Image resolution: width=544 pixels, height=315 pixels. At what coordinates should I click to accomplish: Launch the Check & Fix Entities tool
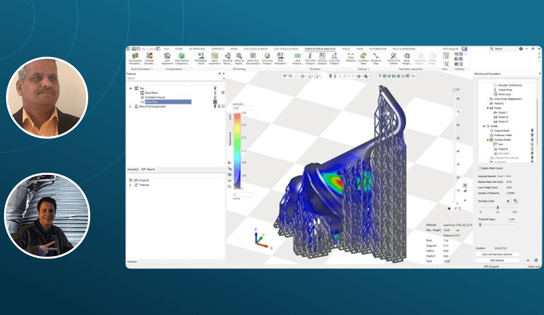(394, 58)
